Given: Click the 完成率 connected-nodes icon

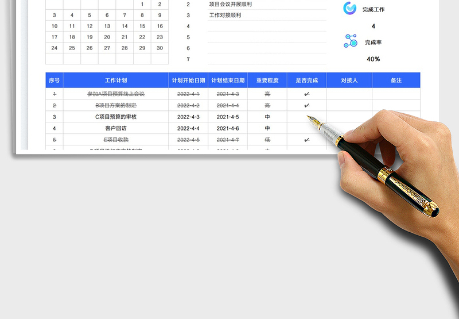Looking at the screenshot, I should pyautogui.click(x=350, y=41).
